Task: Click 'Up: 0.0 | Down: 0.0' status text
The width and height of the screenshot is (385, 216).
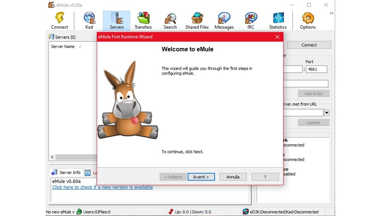Action: click(x=193, y=212)
